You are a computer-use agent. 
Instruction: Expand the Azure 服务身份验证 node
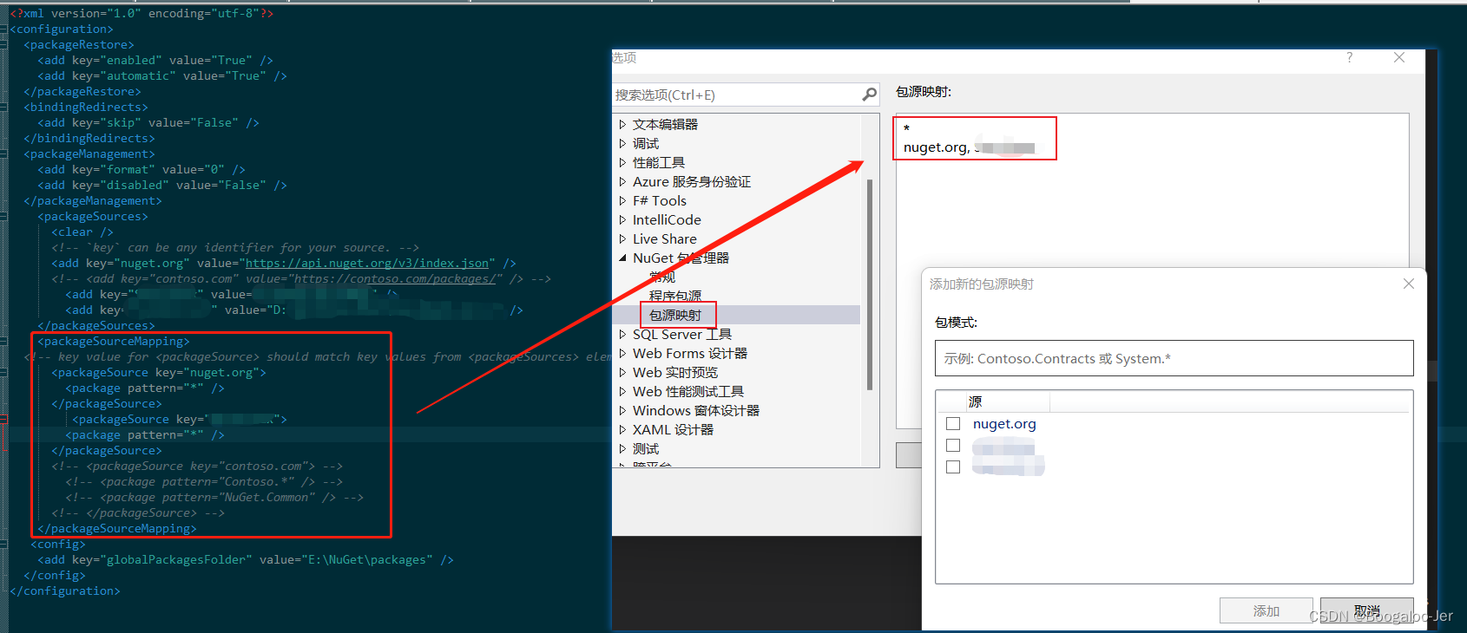coord(622,181)
